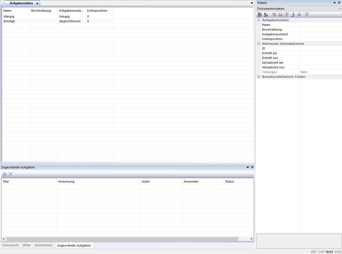Switch to the Kommentare tab
The image size is (342, 254).
coord(43,245)
